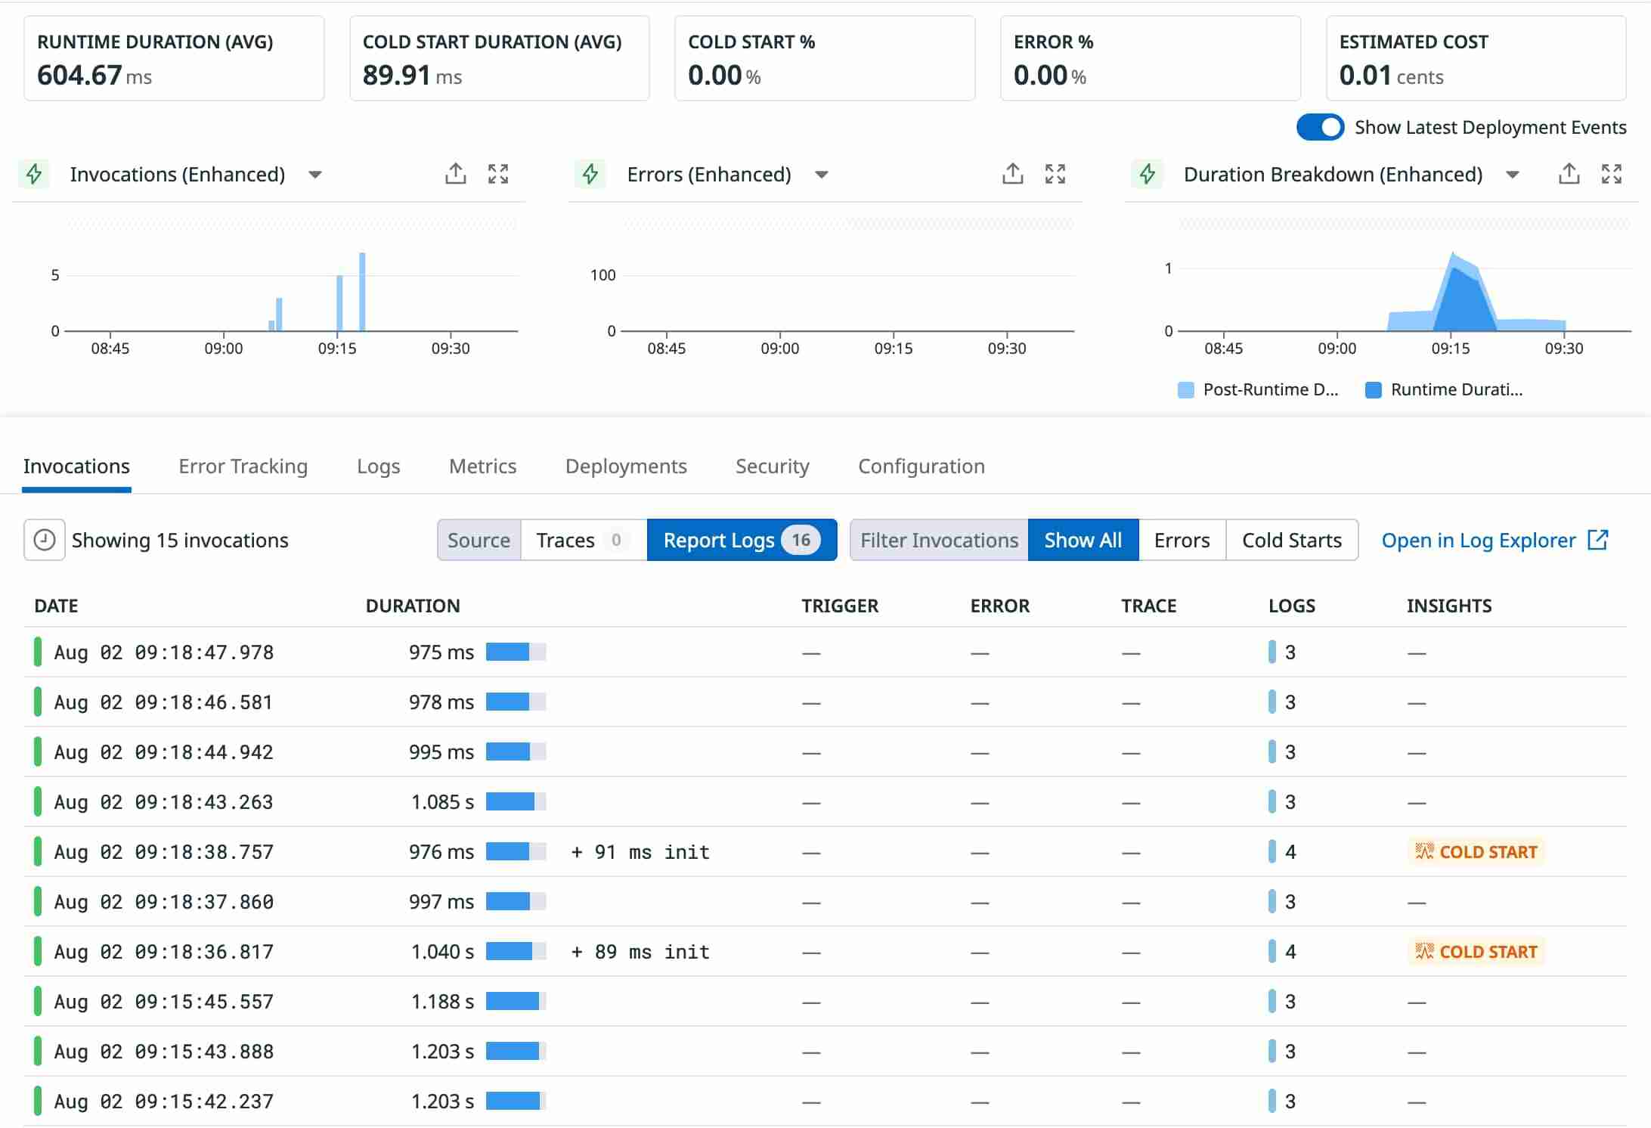1651x1128 pixels.
Task: Open the Invocations (Enhanced) dropdown
Action: coord(315,175)
